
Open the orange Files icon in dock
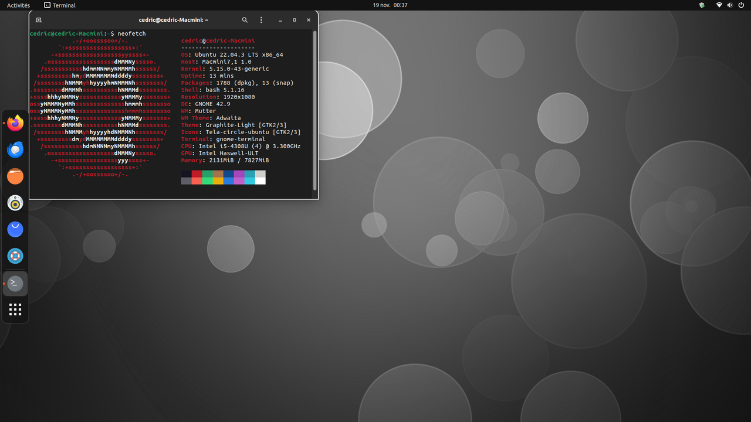(15, 176)
